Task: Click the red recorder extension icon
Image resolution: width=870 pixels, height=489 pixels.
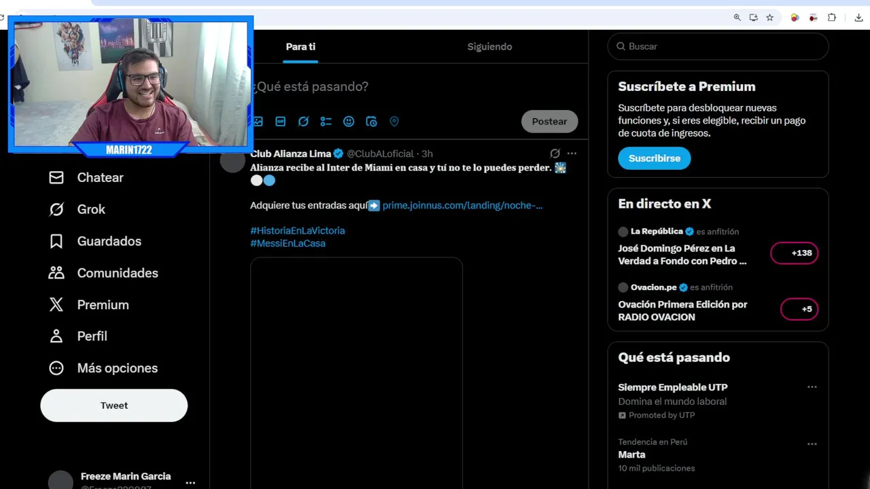Action: [x=813, y=18]
